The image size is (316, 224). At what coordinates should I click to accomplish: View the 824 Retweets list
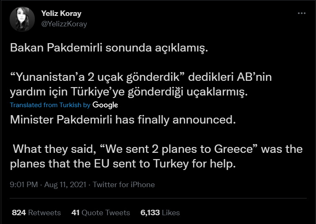pyautogui.click(x=36, y=213)
